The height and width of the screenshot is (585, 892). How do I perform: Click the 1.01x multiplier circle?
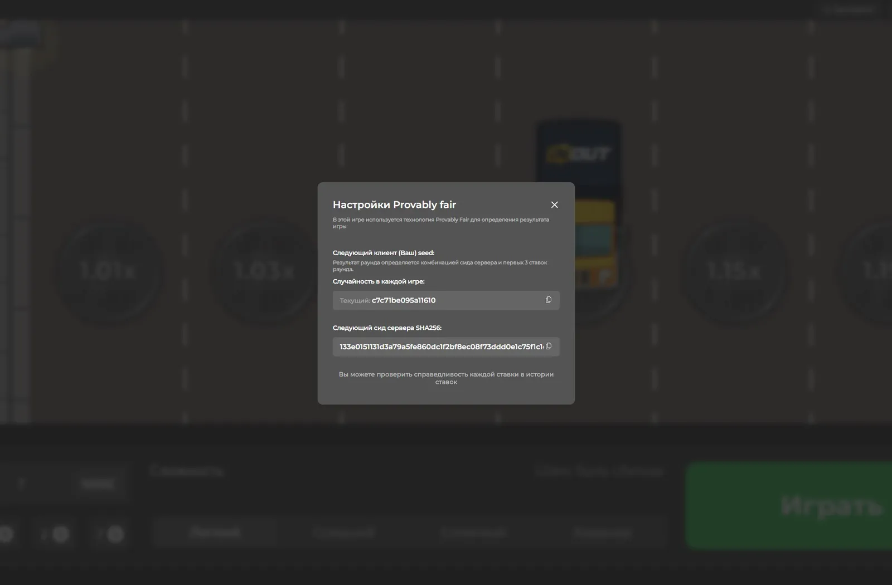(x=108, y=271)
